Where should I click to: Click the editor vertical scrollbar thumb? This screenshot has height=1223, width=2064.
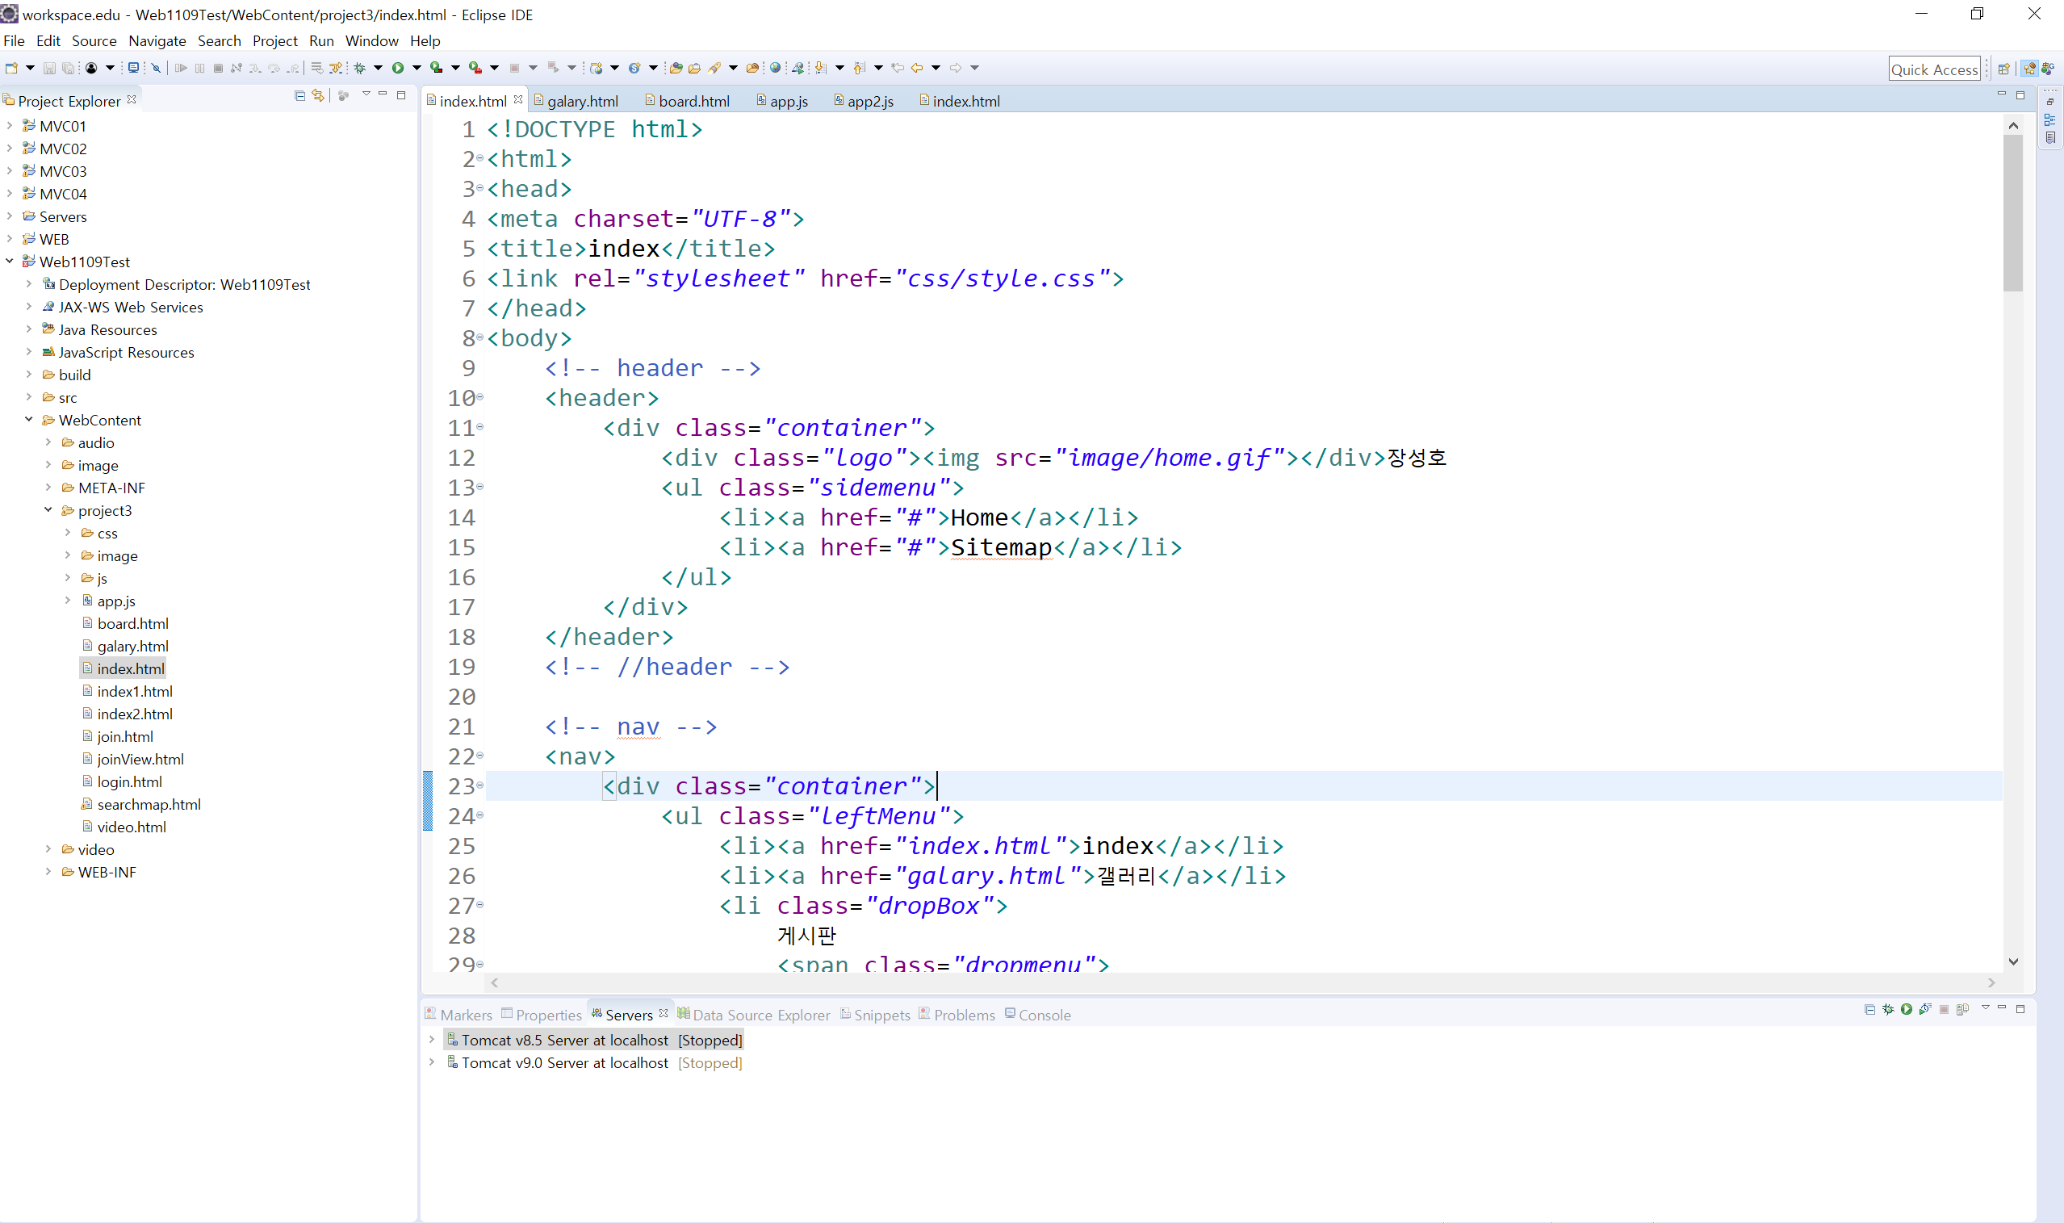[x=2013, y=212]
